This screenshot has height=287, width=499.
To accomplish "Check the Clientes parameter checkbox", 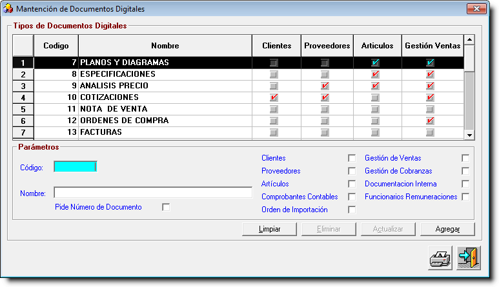I will pos(352,158).
